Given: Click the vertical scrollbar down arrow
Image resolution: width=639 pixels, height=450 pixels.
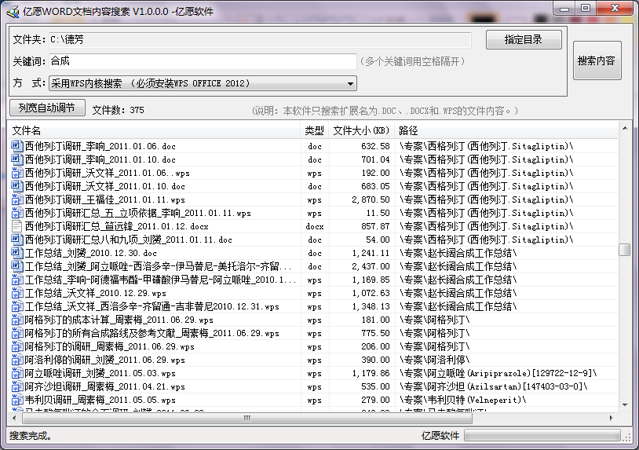Looking at the screenshot, I should (x=624, y=405).
